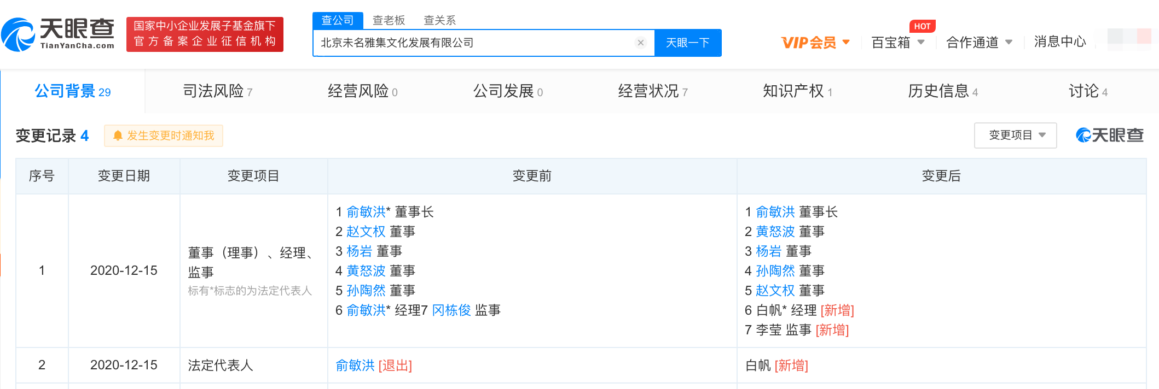Click the 天眼一下 search button

click(688, 43)
